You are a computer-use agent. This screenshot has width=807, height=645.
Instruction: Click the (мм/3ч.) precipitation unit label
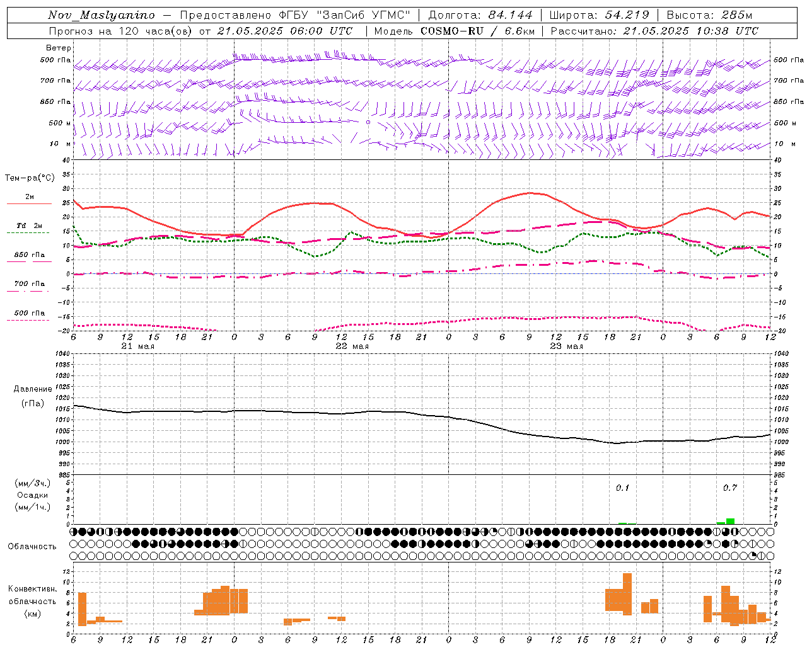[33, 483]
